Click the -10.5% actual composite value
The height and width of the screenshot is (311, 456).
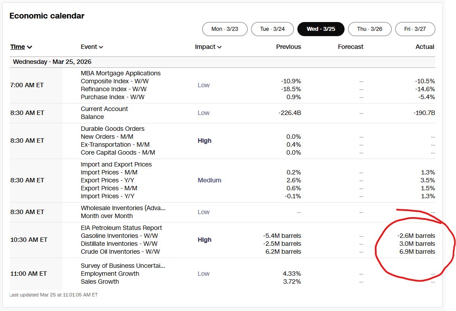pos(425,81)
